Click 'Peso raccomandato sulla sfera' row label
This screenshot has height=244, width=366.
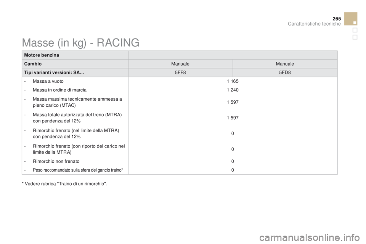click(78, 170)
